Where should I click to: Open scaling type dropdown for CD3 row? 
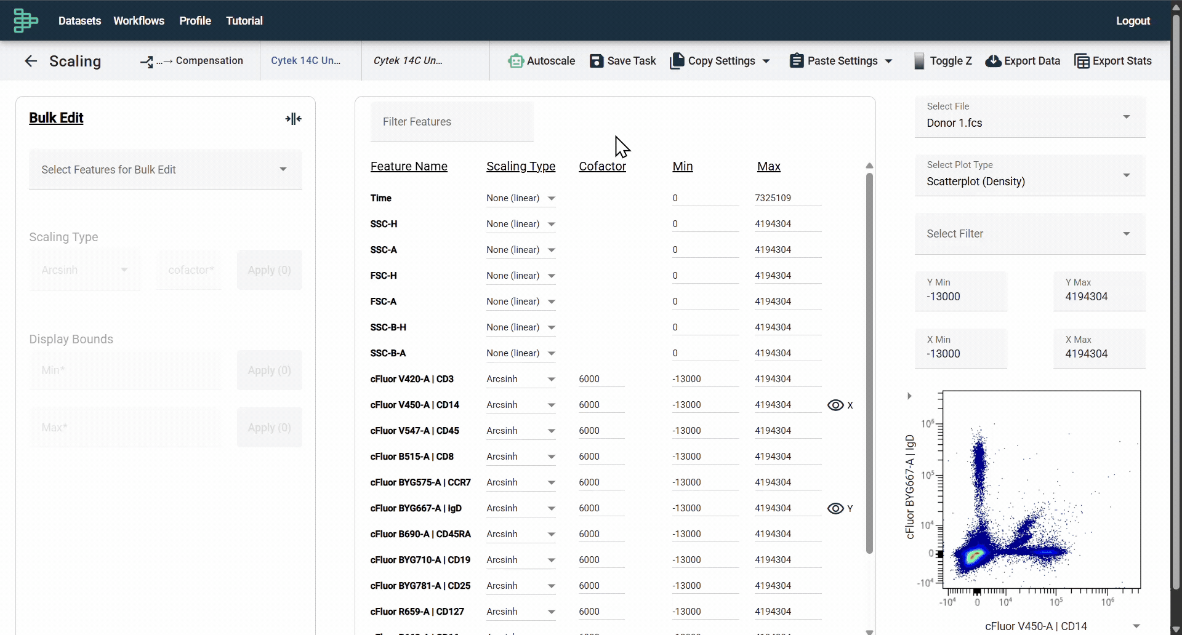point(521,379)
